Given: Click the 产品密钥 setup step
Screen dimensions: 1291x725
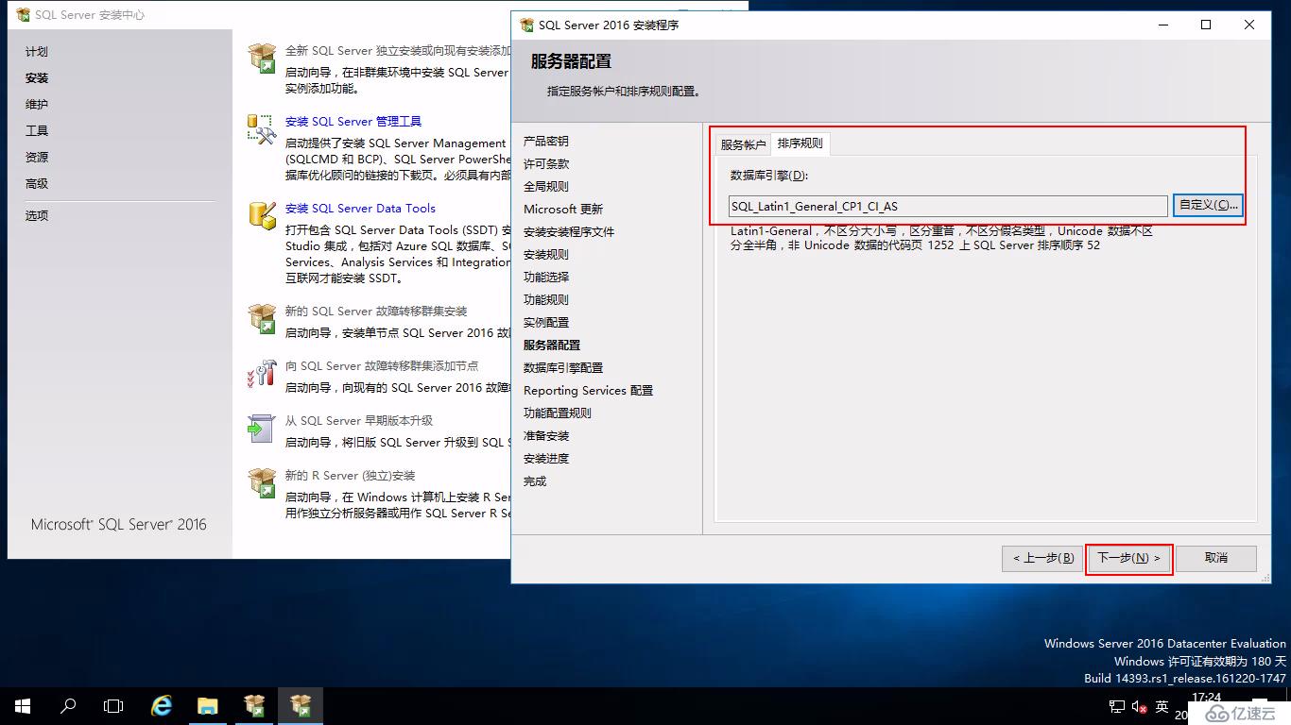Looking at the screenshot, I should pos(546,142).
